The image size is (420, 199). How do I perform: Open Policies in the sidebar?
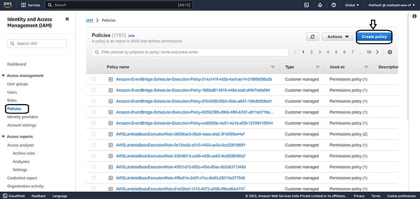tap(14, 108)
